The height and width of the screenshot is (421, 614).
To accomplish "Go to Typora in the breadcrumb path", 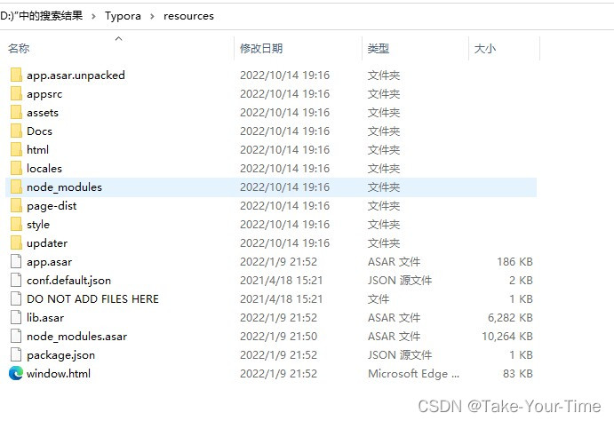I will click(x=123, y=16).
